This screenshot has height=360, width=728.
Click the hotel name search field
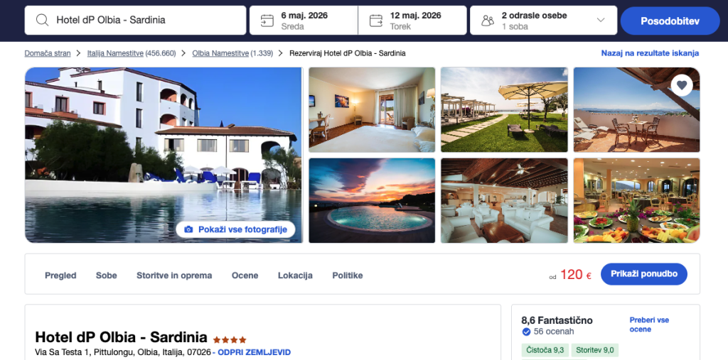[135, 21]
